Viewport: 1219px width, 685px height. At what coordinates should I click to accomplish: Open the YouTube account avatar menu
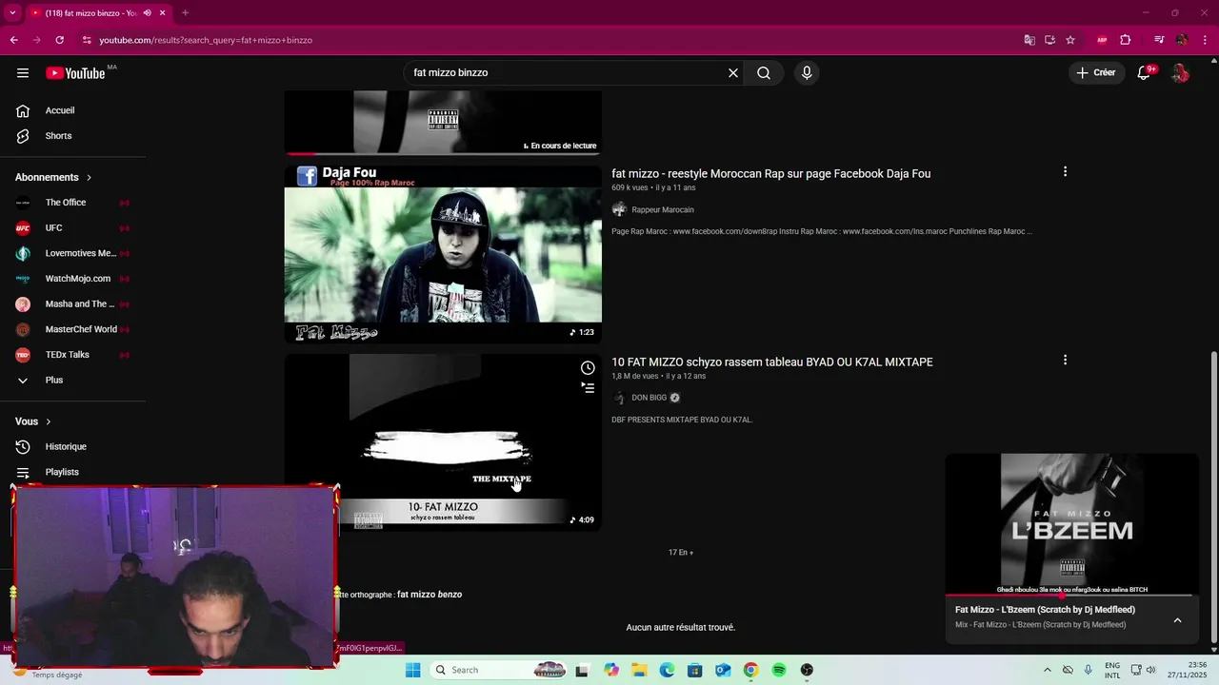click(x=1180, y=73)
